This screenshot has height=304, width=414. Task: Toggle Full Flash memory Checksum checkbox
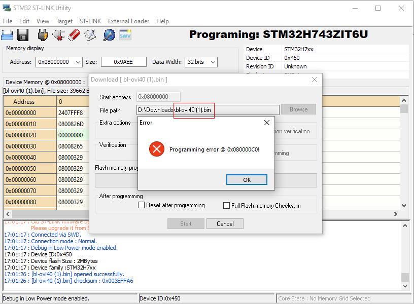226,205
